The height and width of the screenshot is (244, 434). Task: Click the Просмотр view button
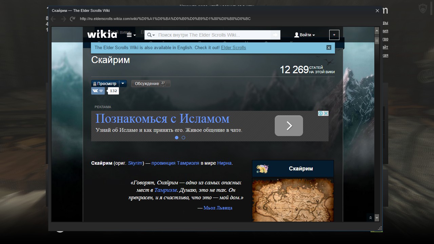[105, 84]
